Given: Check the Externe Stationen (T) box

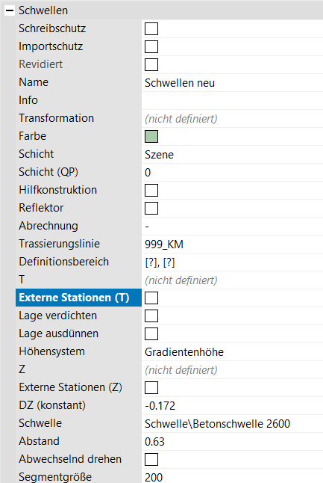Looking at the screenshot, I should 151,298.
